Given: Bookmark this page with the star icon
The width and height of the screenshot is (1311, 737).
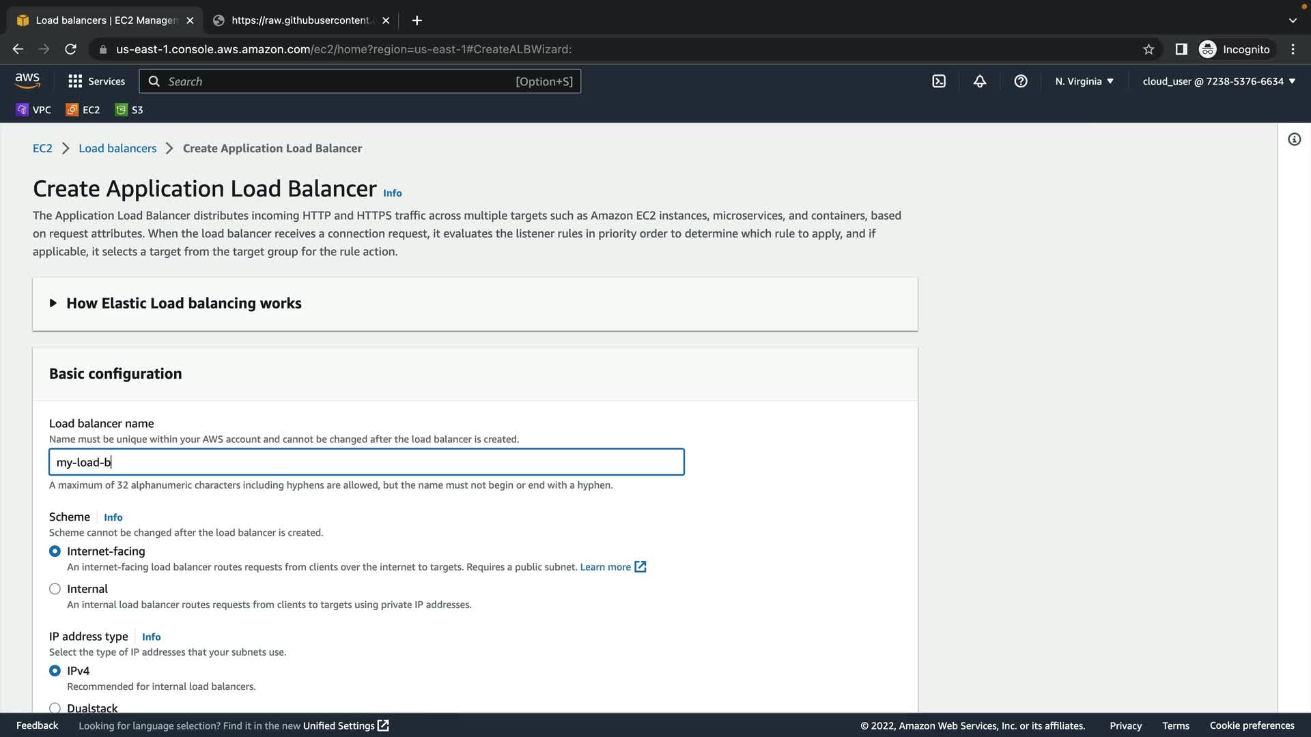Looking at the screenshot, I should coord(1148,49).
